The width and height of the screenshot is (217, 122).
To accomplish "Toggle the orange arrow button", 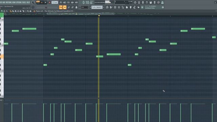I will click(65, 7).
